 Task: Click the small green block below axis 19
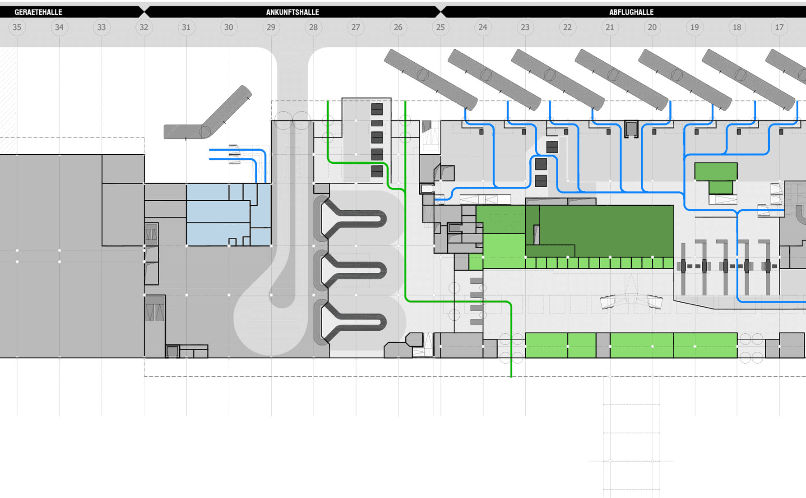pos(716,172)
